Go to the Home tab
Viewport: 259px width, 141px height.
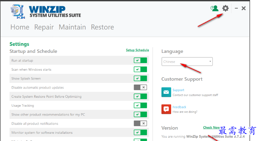point(20,27)
